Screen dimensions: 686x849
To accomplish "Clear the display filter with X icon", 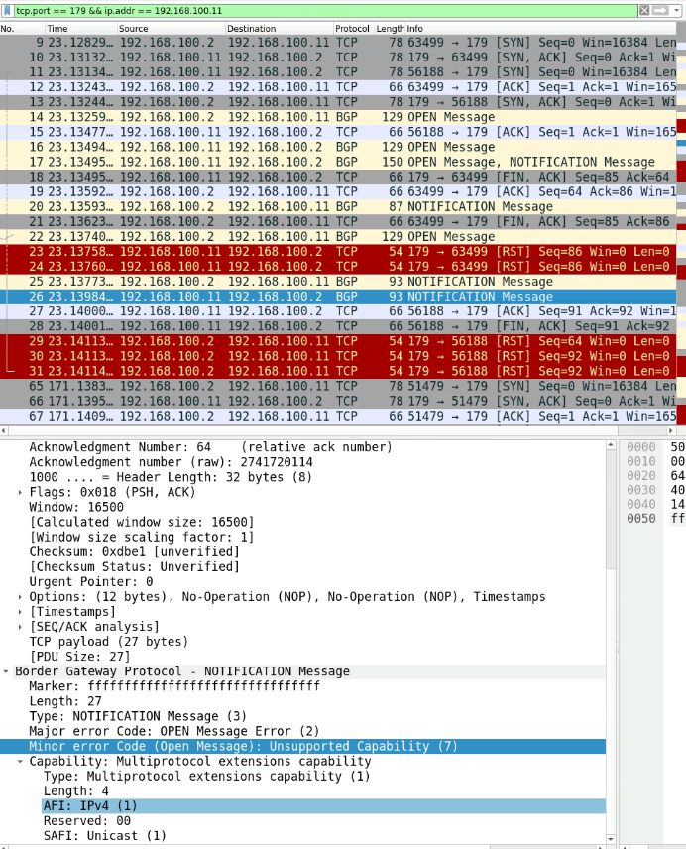I will [x=644, y=10].
